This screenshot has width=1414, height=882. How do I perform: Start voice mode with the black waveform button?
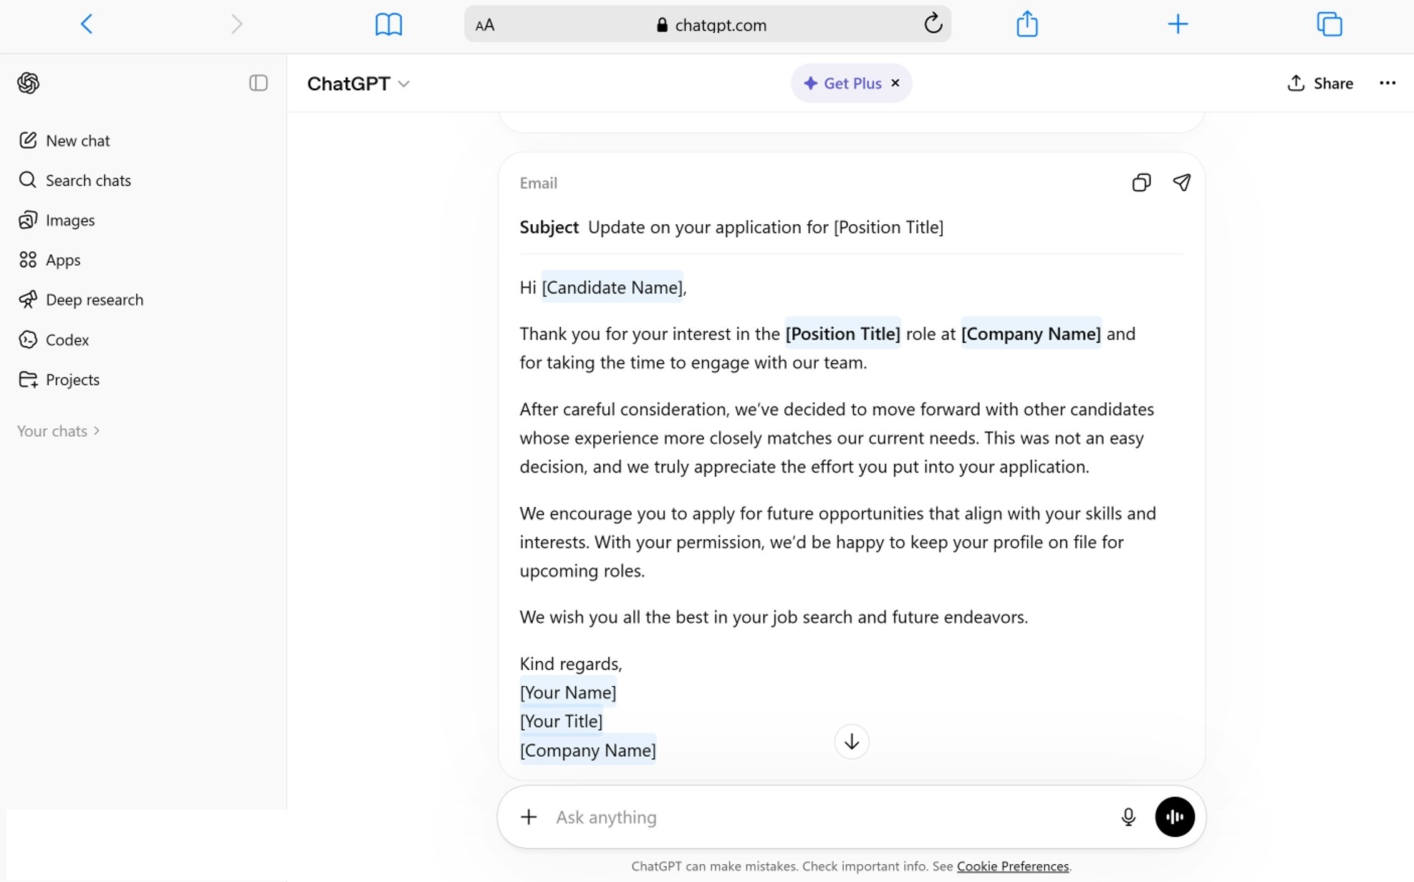pos(1175,817)
